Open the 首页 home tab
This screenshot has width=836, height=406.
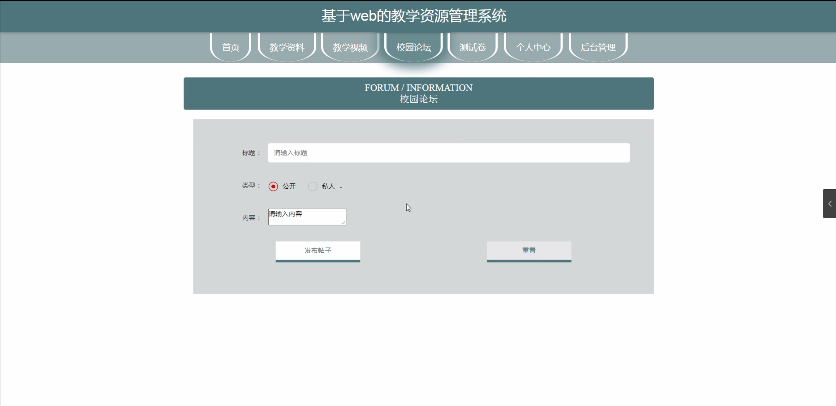(x=230, y=47)
